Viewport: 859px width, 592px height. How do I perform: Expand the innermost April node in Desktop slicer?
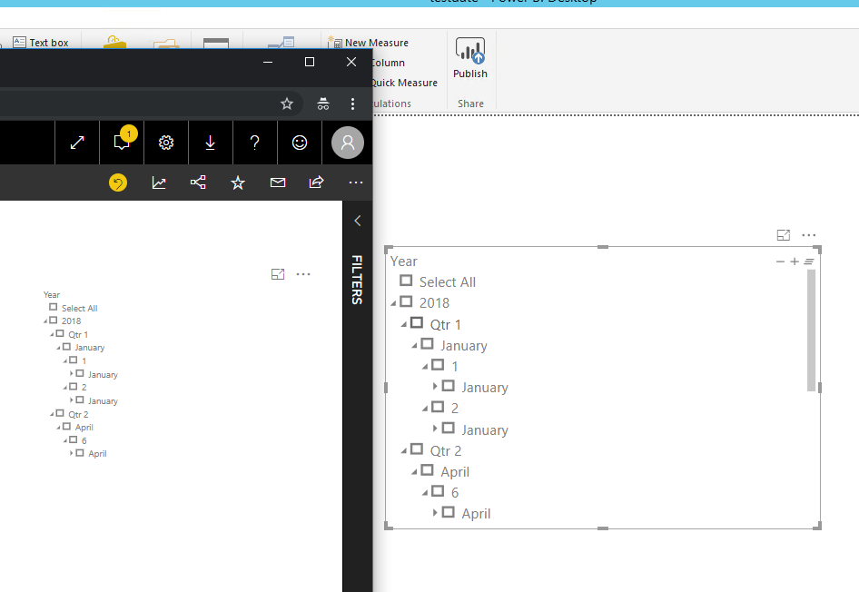click(x=435, y=513)
